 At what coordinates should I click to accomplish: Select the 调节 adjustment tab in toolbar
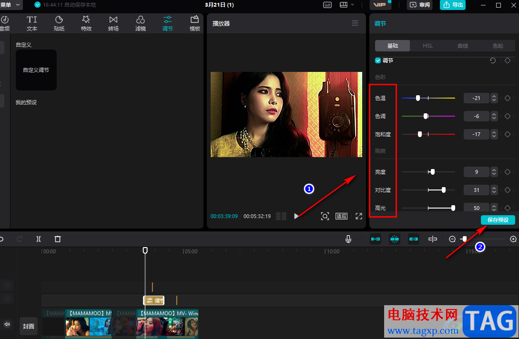point(167,23)
